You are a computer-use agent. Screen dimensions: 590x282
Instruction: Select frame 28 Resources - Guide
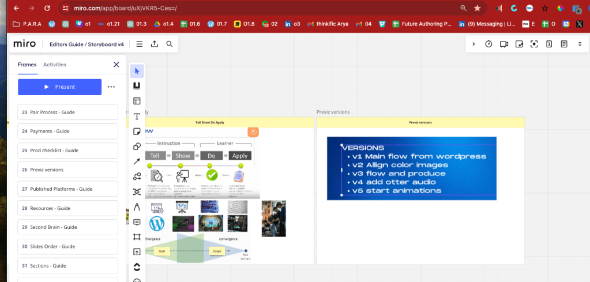[67, 208]
